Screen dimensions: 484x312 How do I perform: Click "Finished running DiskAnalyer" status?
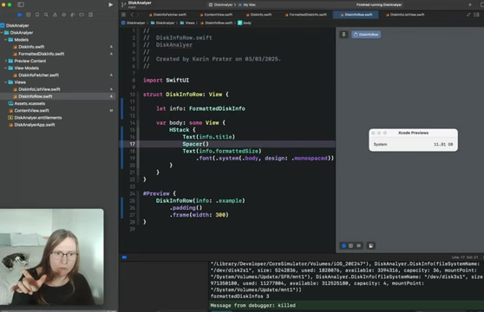tap(379, 4)
